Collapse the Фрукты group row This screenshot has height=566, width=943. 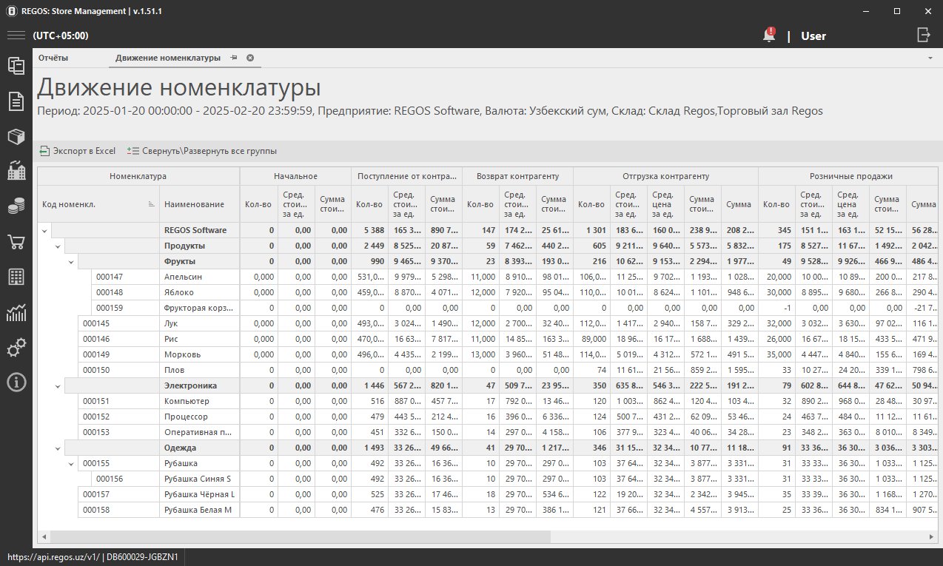coord(72,261)
